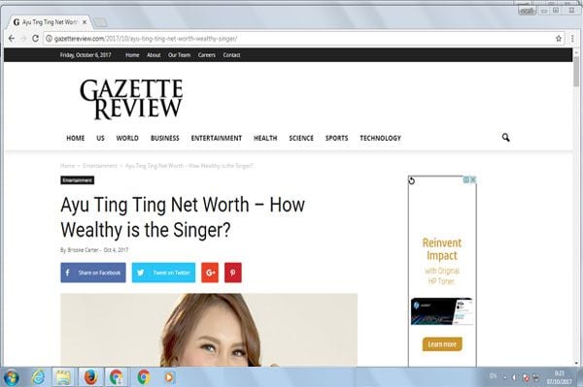Reload the page with the refresh icon
This screenshot has height=387, width=583.
click(35, 38)
